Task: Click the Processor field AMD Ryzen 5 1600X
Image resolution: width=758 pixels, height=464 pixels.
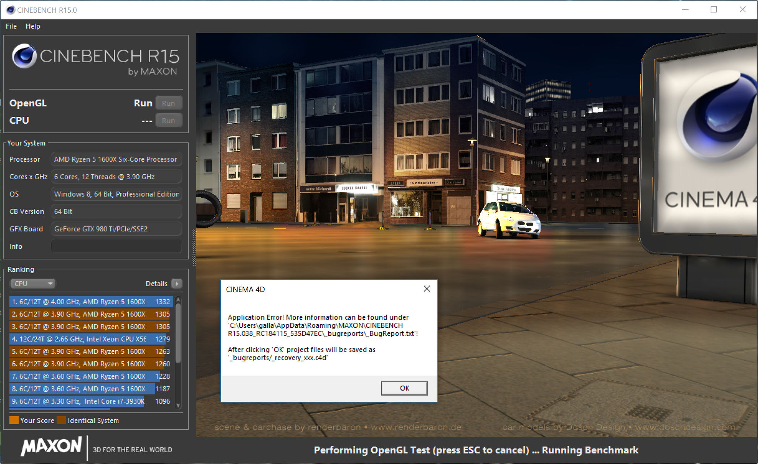Action: 116,159
